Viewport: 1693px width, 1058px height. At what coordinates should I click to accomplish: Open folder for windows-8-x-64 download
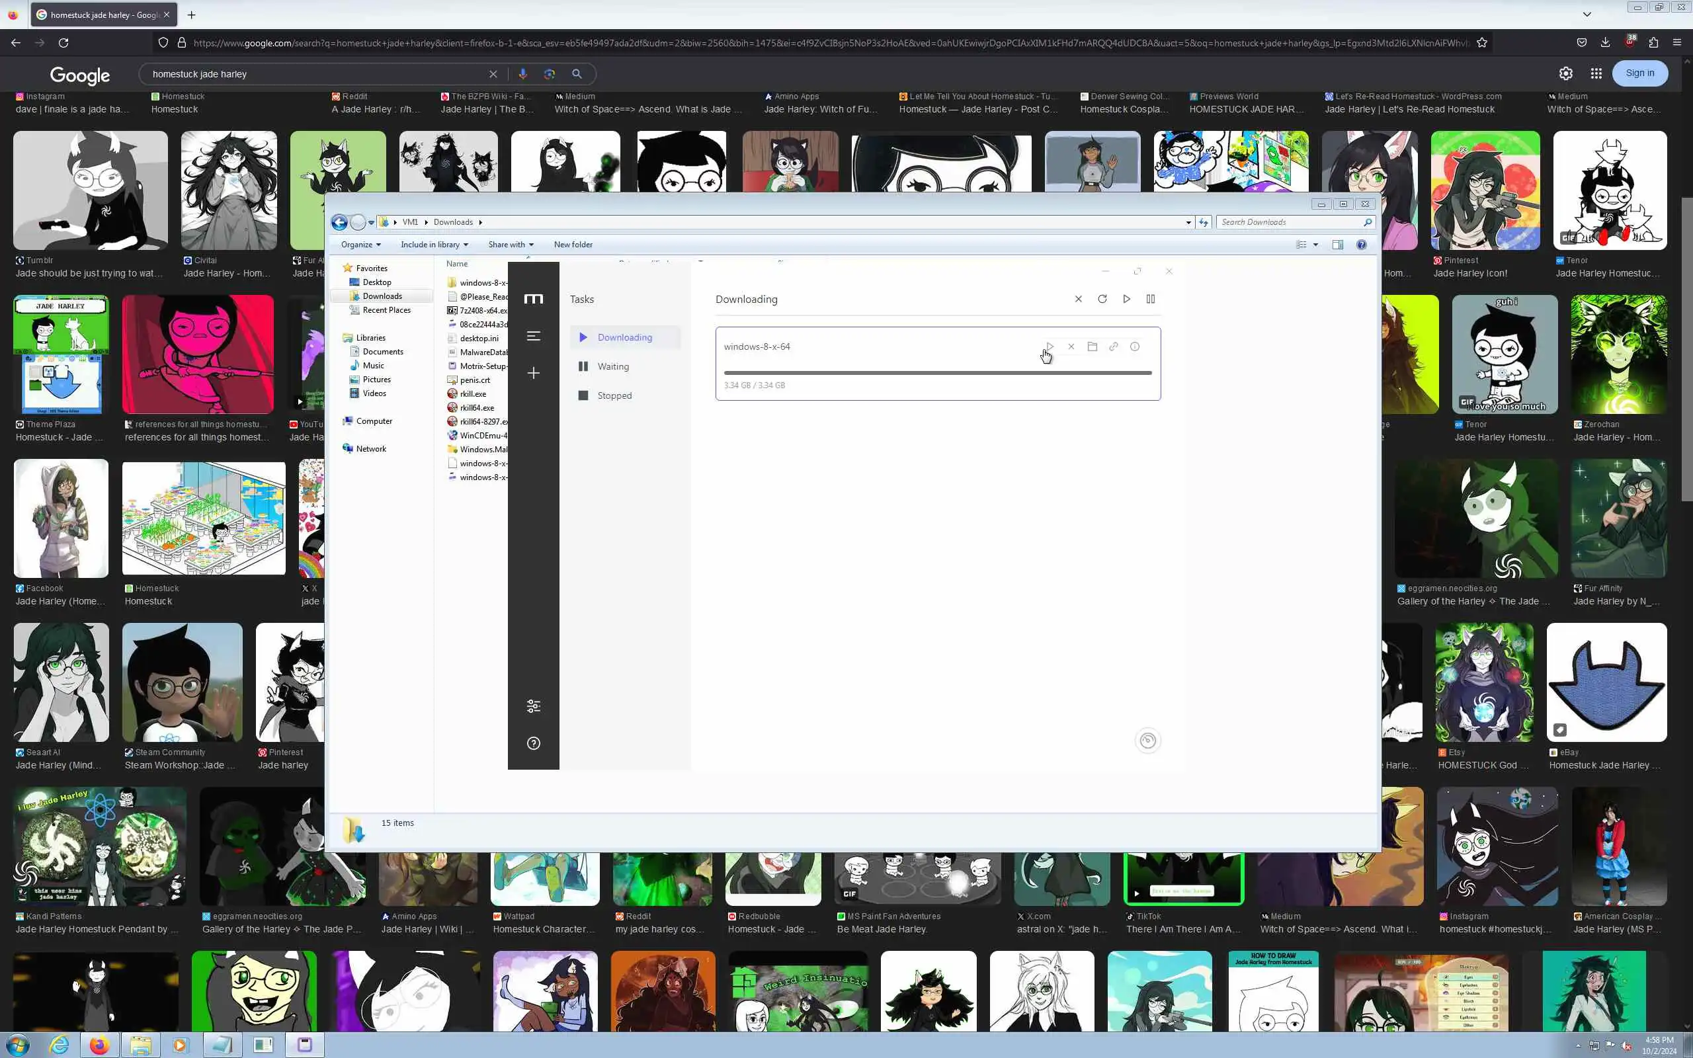1092,346
